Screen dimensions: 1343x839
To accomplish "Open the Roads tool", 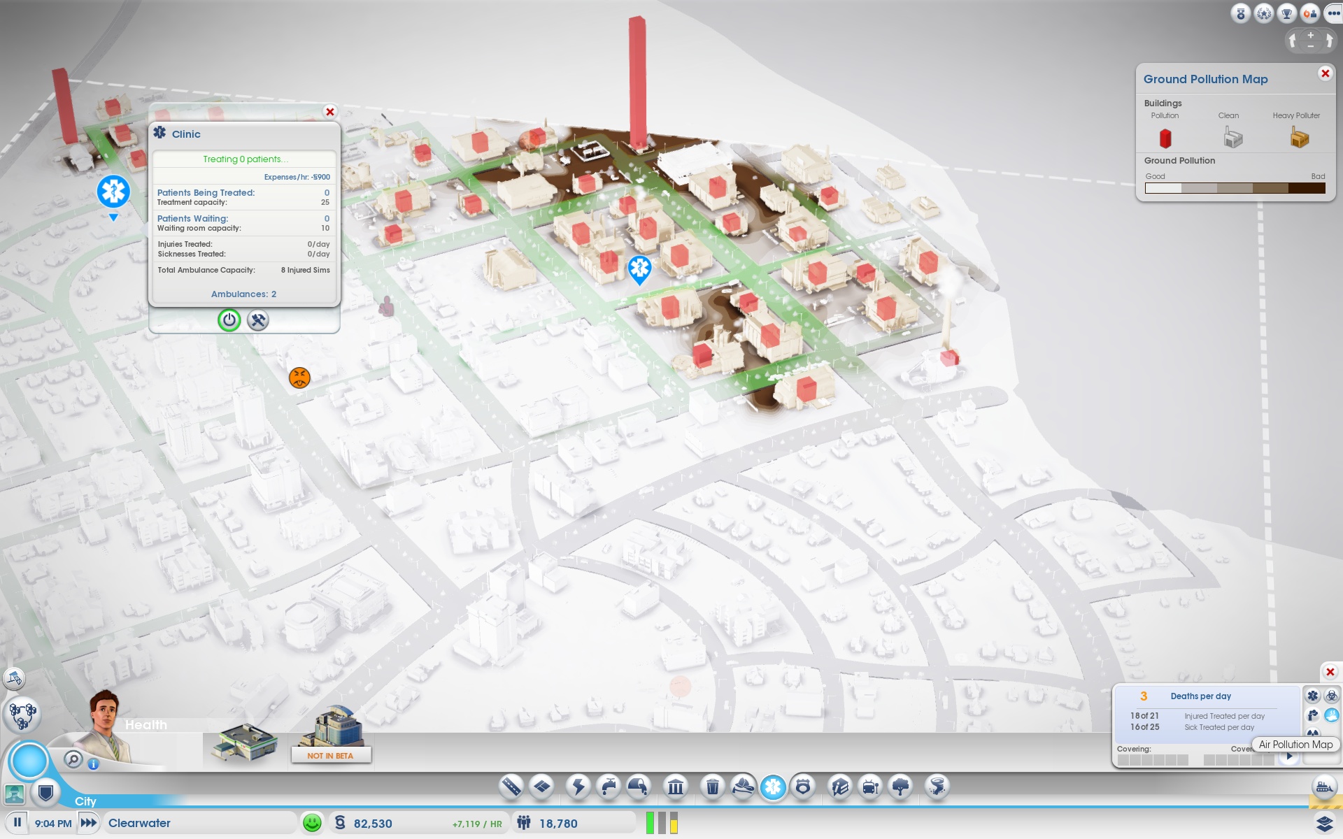I will (511, 787).
